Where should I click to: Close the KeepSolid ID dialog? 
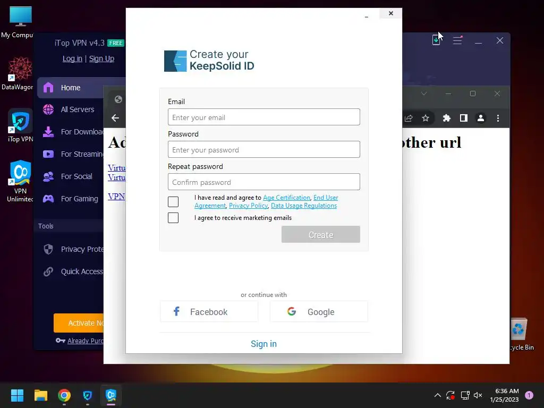[x=390, y=13]
